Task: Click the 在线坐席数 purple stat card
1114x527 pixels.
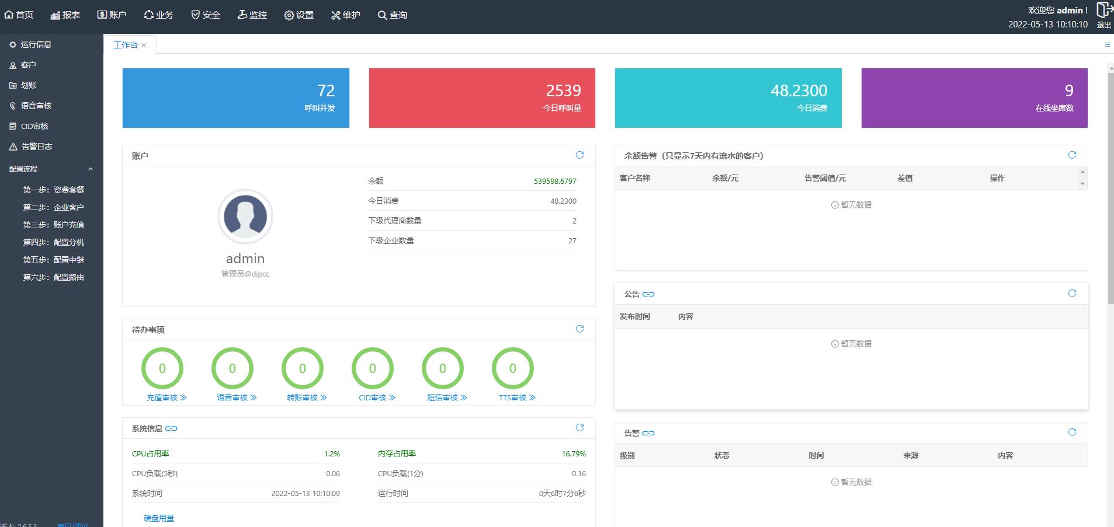Action: pos(974,98)
